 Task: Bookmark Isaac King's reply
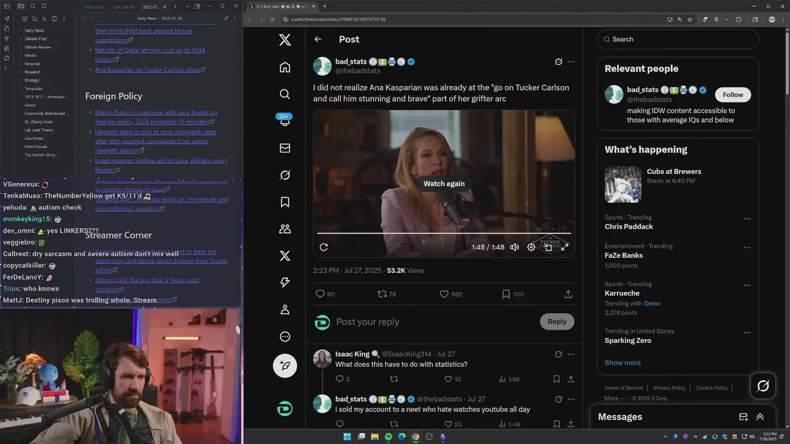(557, 379)
